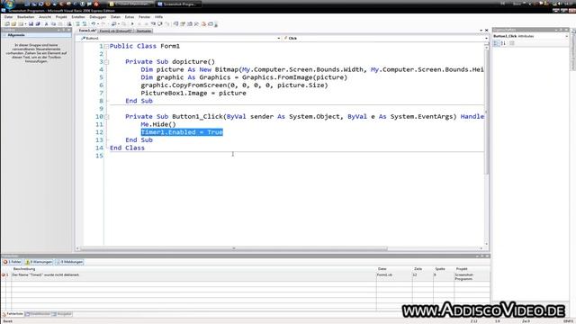The image size is (576, 324).
Task: Open Toolbox from toolbar icon
Action: click(196, 24)
